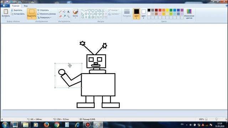Click the Copy (Копировать) button

18,14
